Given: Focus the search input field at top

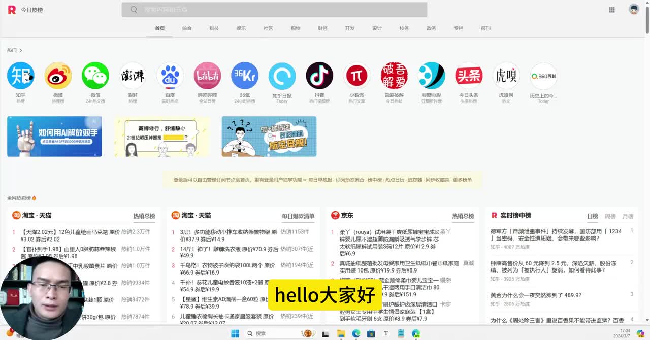Looking at the screenshot, I should (x=274, y=10).
